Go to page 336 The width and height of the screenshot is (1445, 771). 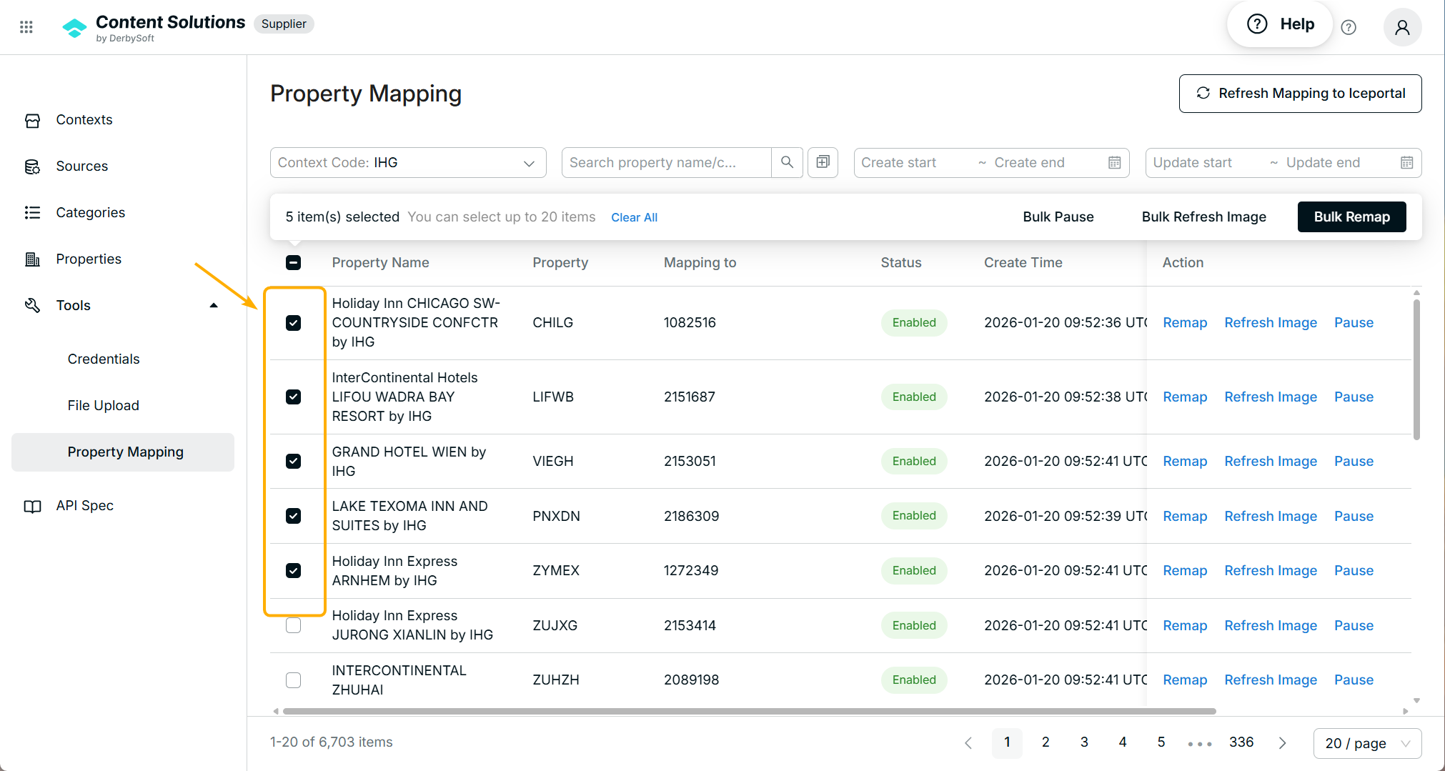click(1241, 742)
